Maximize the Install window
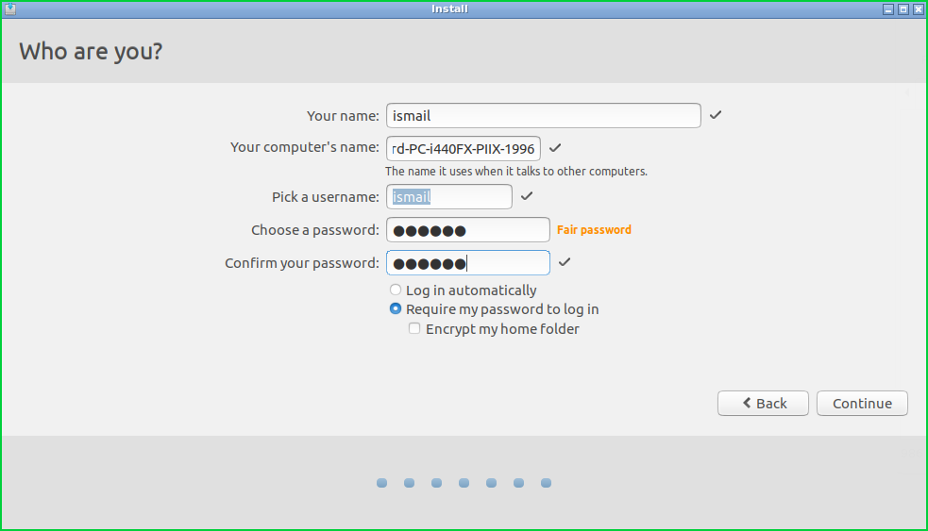This screenshot has width=928, height=531. (903, 8)
